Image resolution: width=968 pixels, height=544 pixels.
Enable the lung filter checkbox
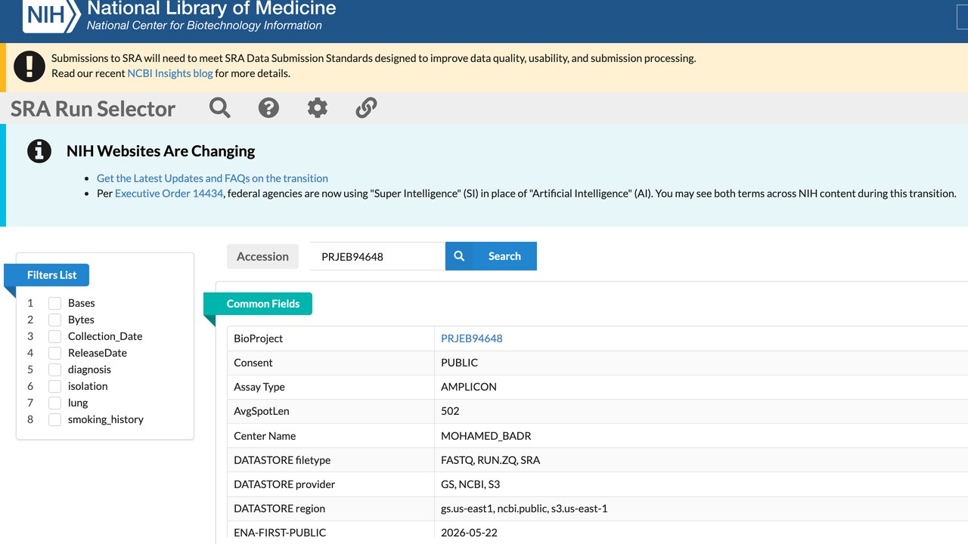[x=54, y=403]
